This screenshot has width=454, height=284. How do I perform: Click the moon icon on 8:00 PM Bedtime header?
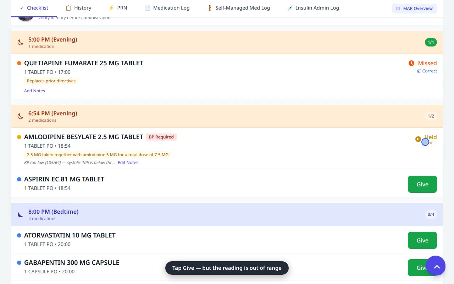coord(21,214)
